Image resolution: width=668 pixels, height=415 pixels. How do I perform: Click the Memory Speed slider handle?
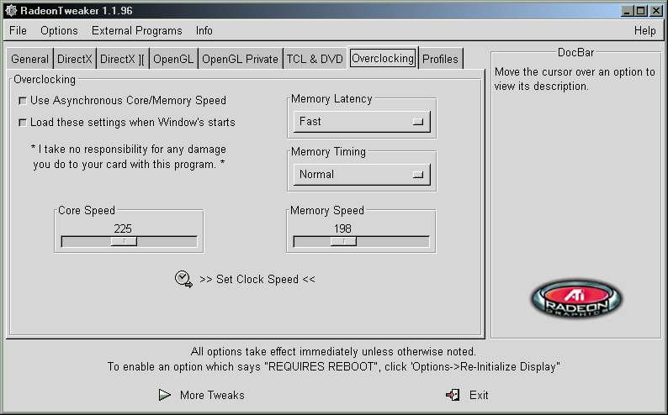342,242
